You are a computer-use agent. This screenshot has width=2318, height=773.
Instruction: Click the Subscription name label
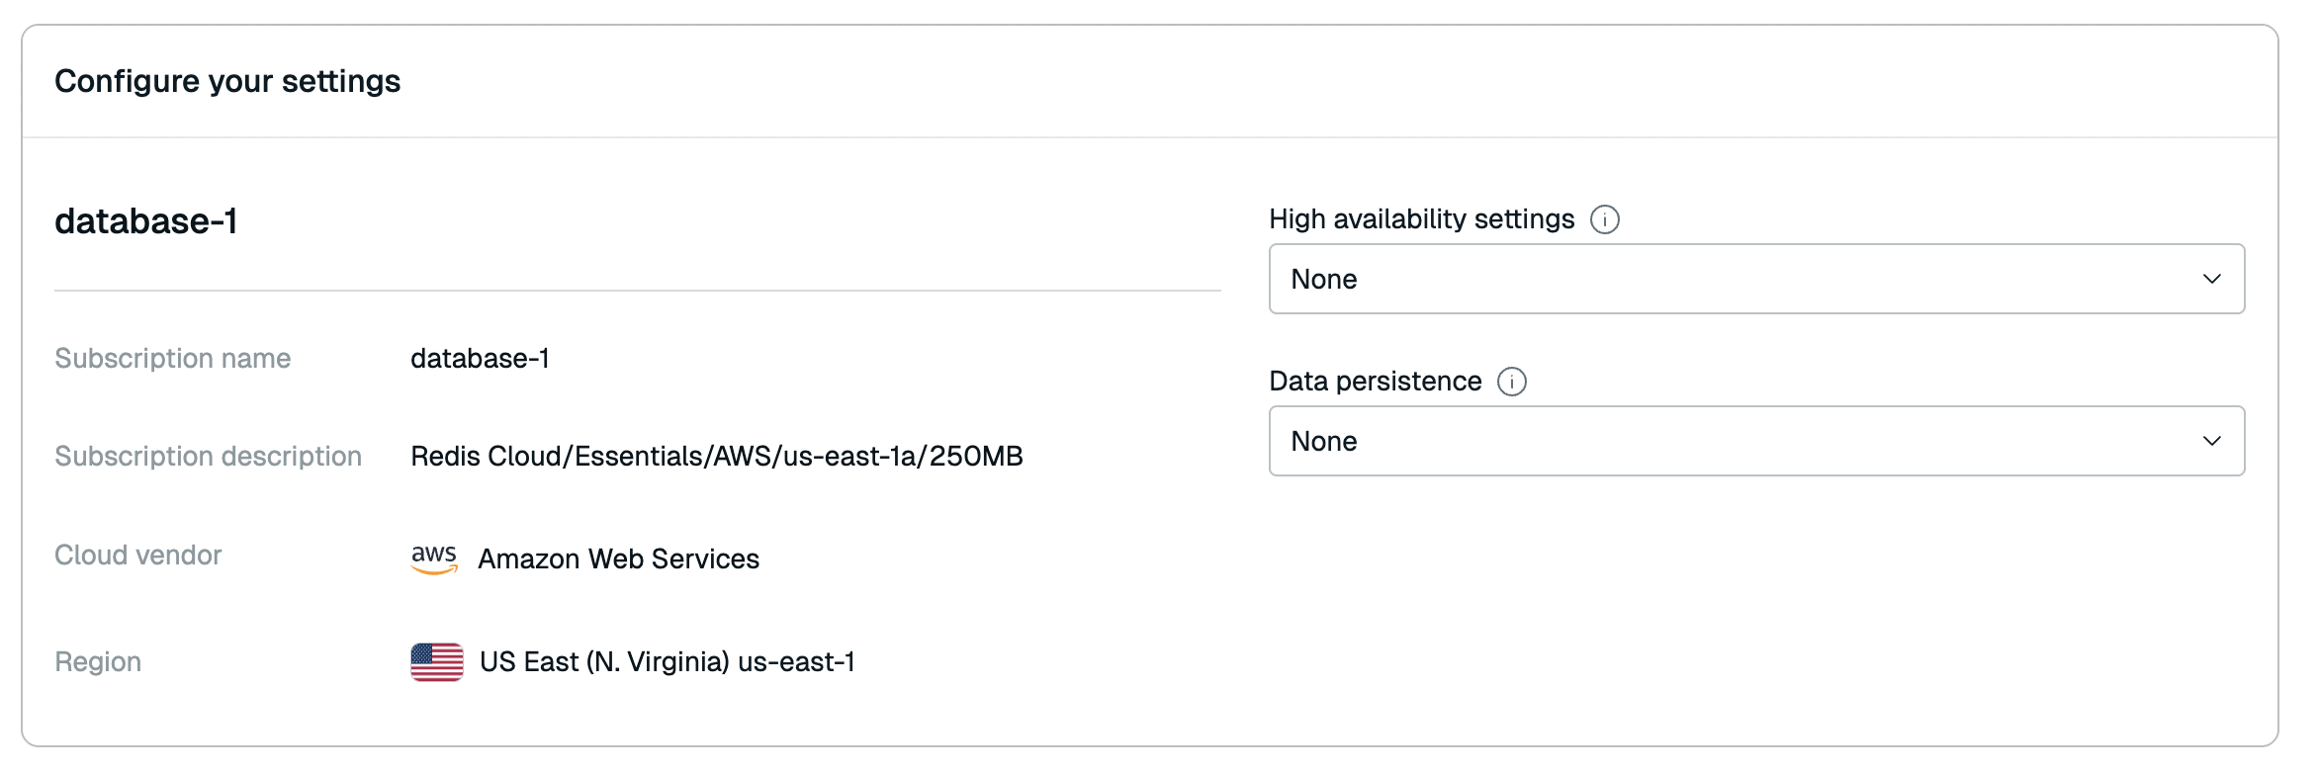[x=172, y=358]
